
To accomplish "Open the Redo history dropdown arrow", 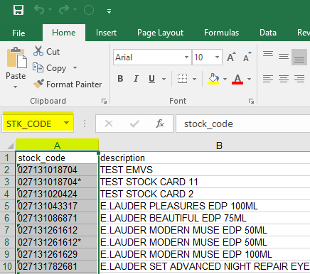I will (75, 10).
